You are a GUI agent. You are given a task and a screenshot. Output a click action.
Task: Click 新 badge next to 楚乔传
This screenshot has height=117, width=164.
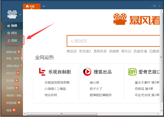point(17,80)
